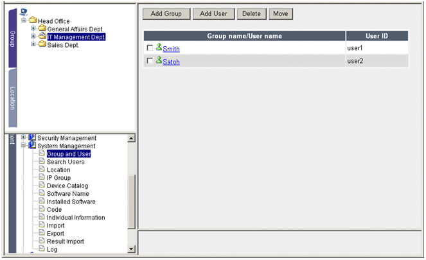
Task: Switch to the Group side tab
Action: [x=12, y=38]
